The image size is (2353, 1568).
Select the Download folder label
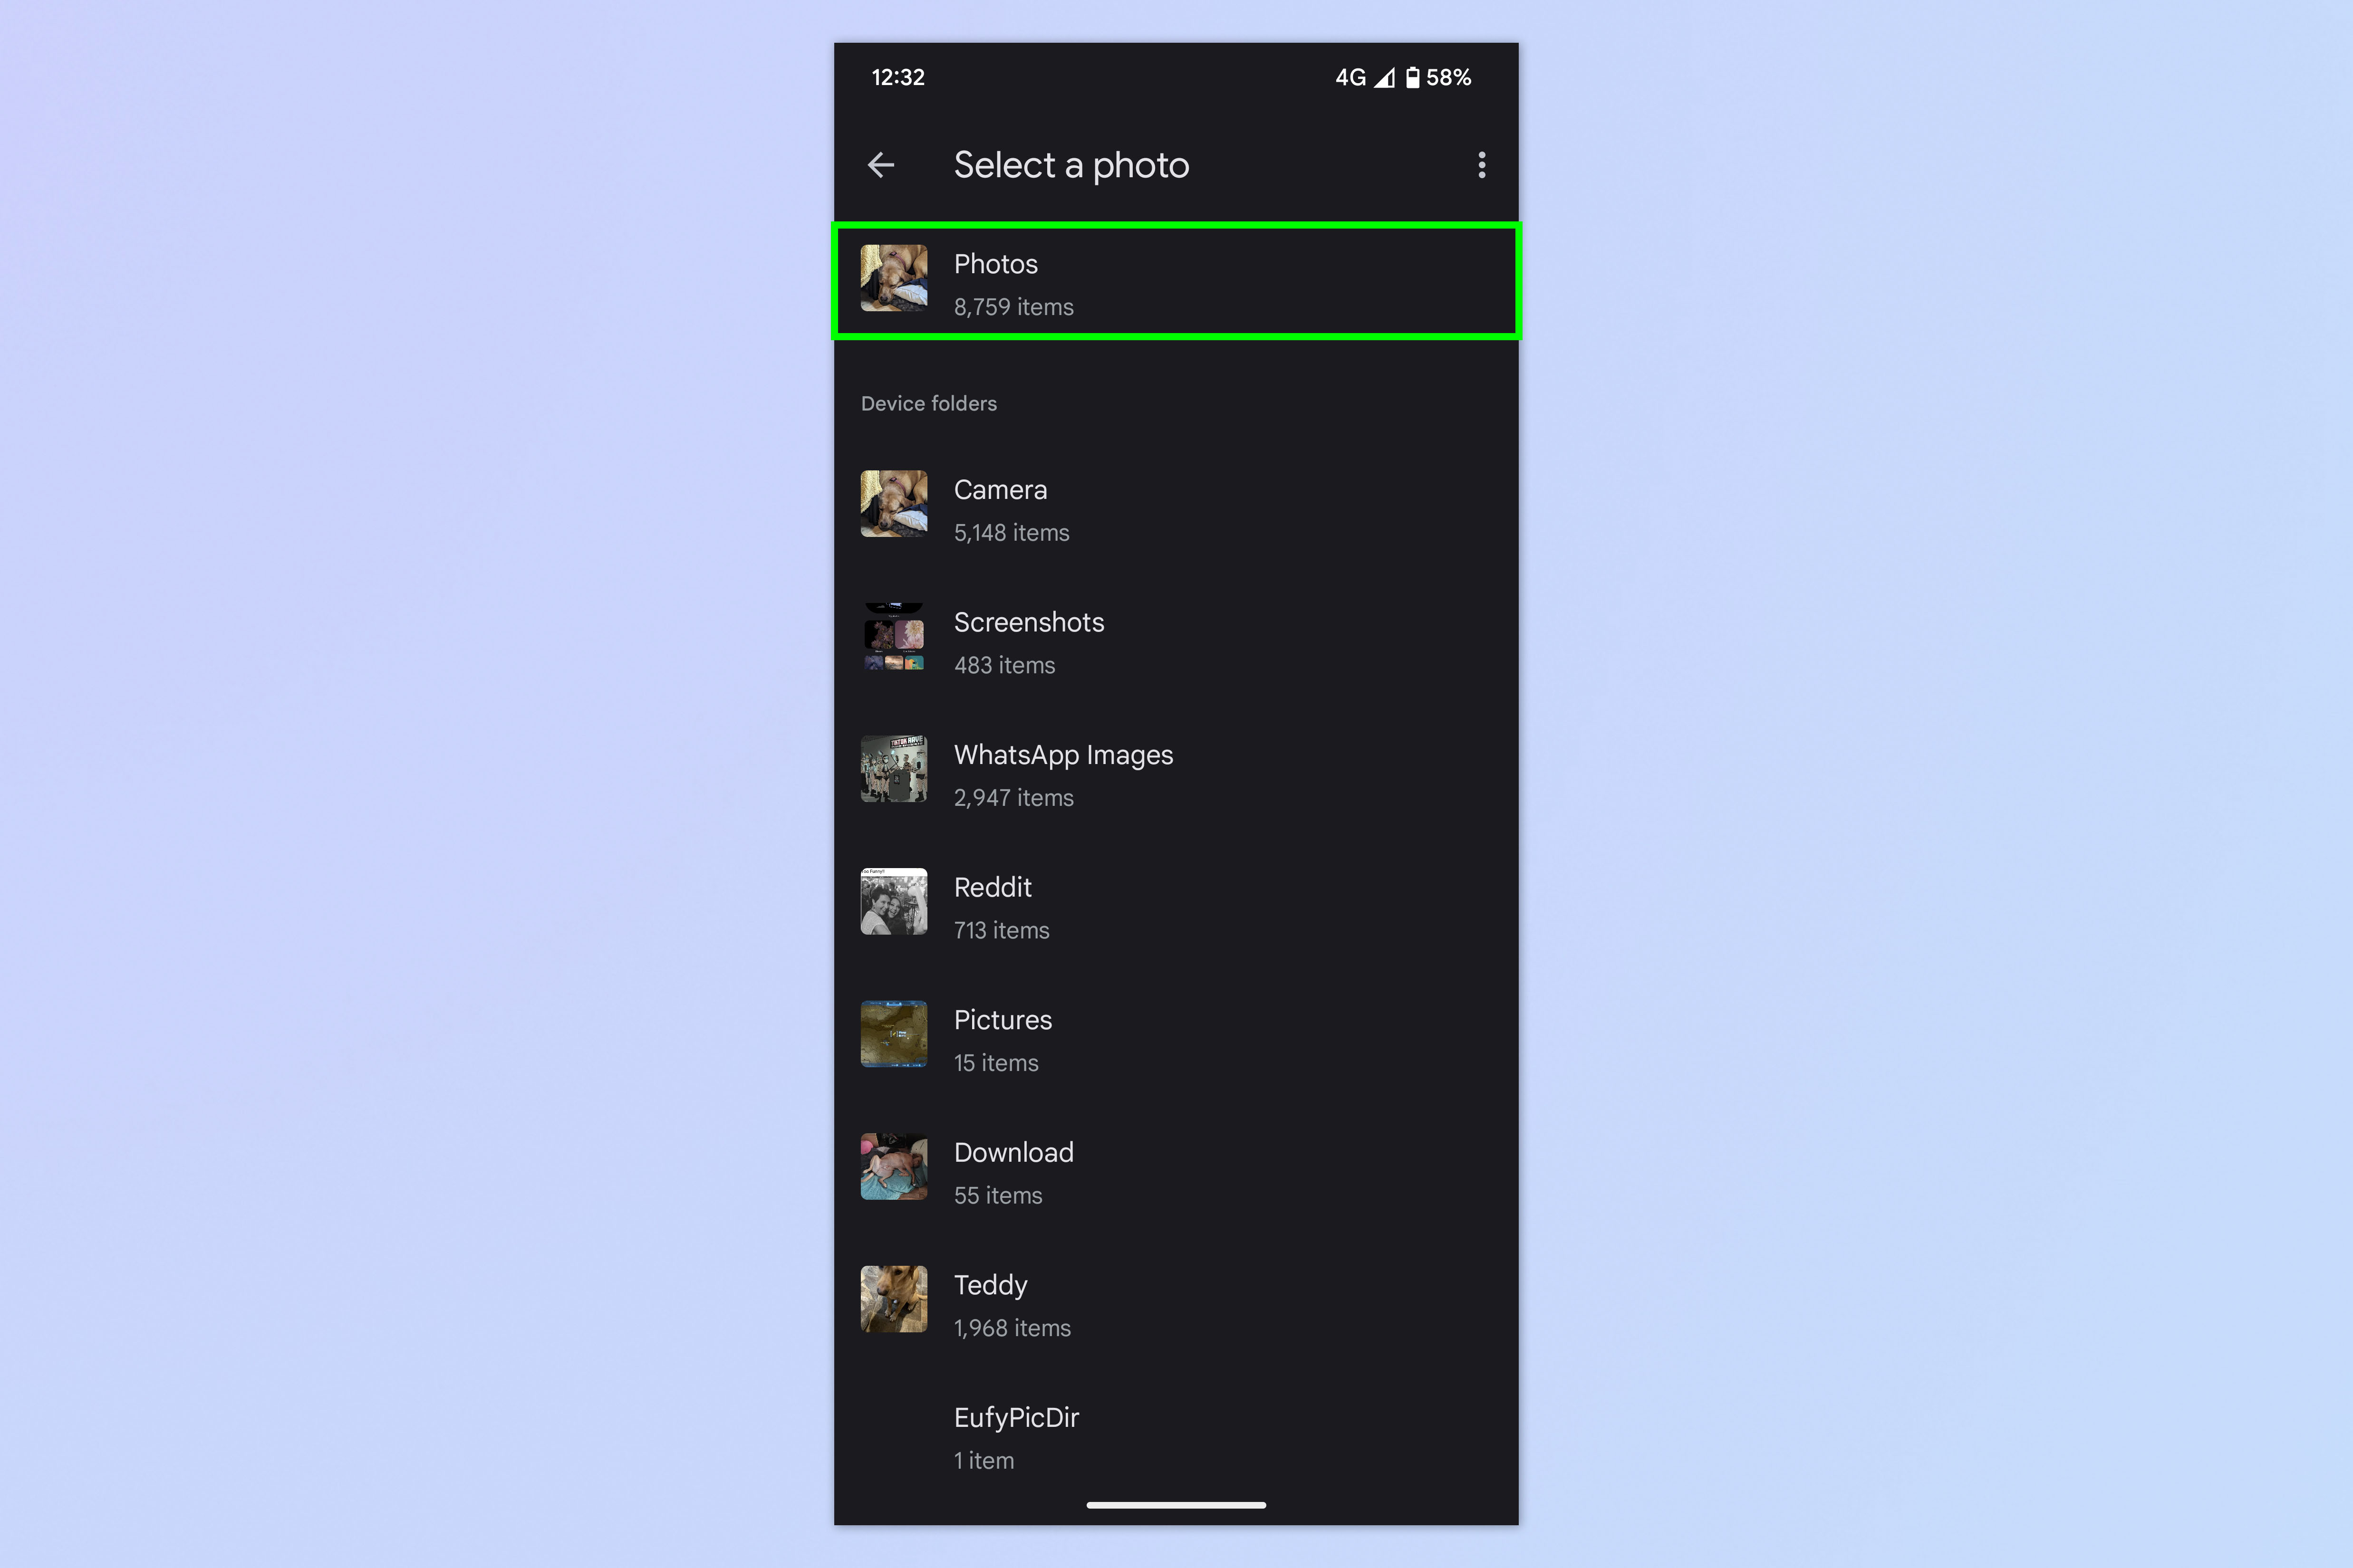[1013, 1152]
